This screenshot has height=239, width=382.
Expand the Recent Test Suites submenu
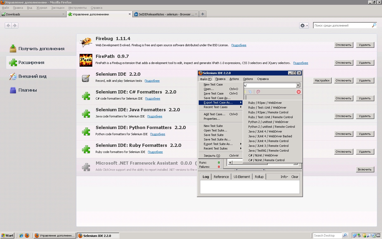tap(220, 148)
